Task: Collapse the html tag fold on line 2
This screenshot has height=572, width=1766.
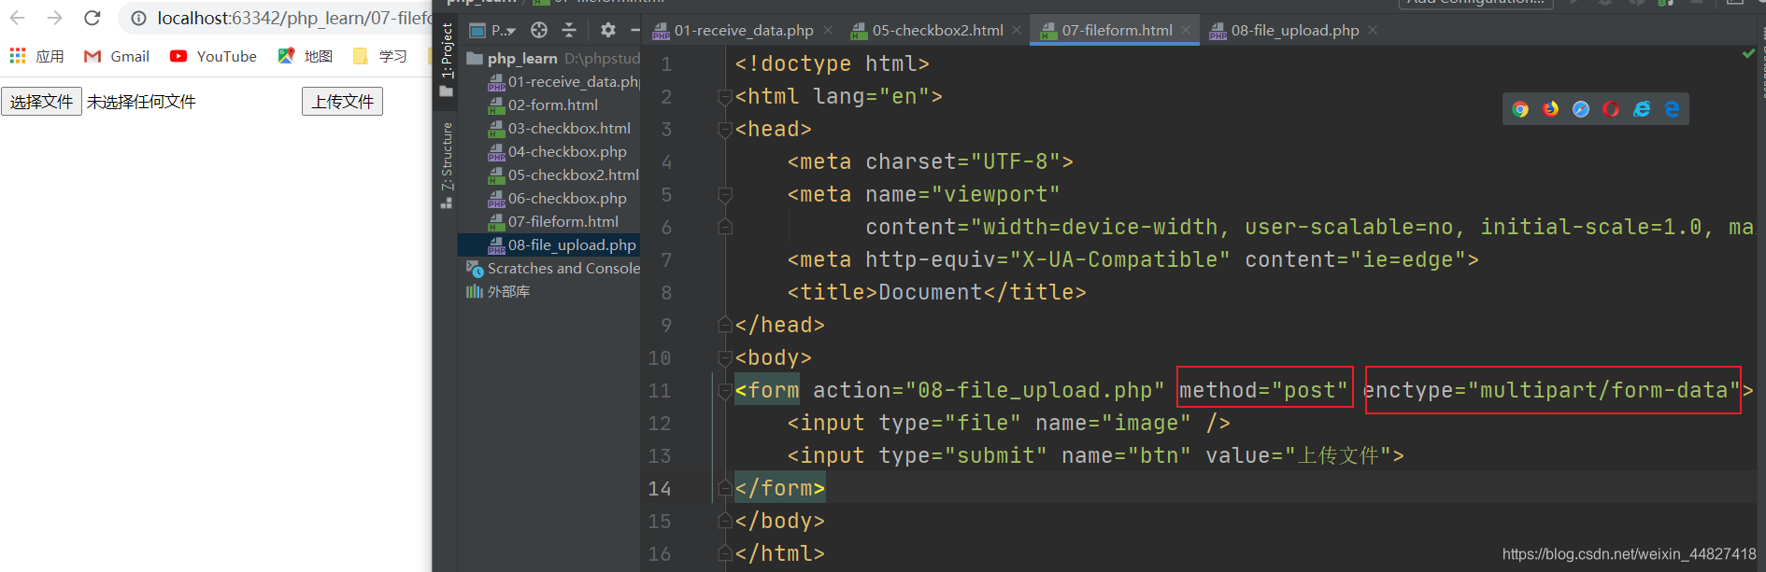Action: point(724,96)
